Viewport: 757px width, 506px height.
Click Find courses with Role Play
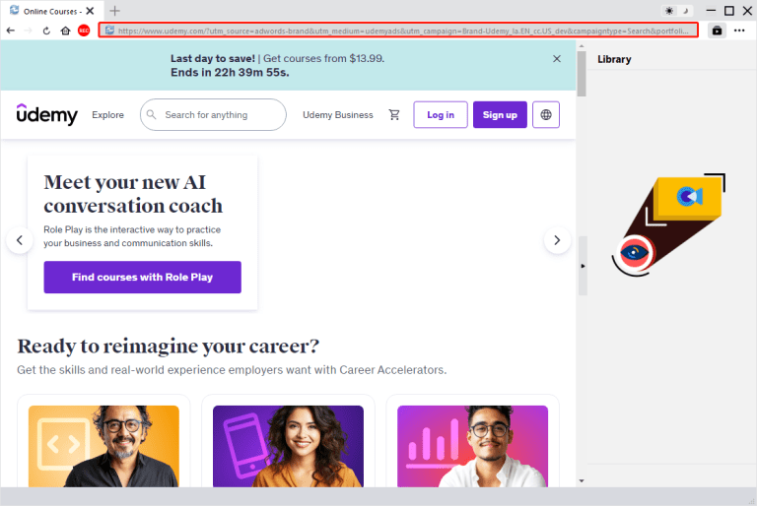tap(142, 278)
